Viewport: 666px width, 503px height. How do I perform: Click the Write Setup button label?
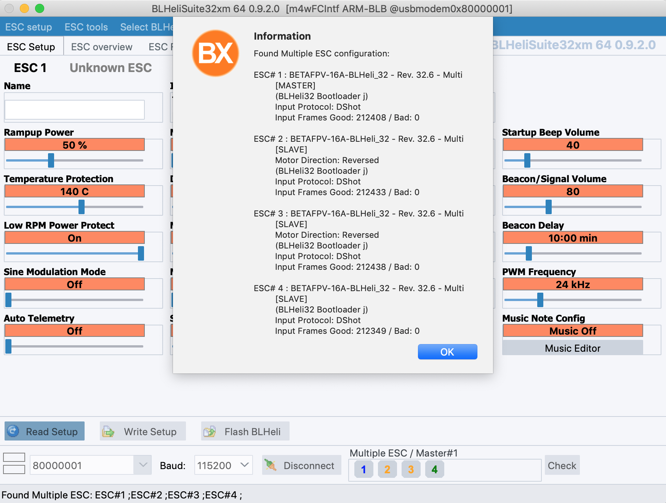point(150,432)
